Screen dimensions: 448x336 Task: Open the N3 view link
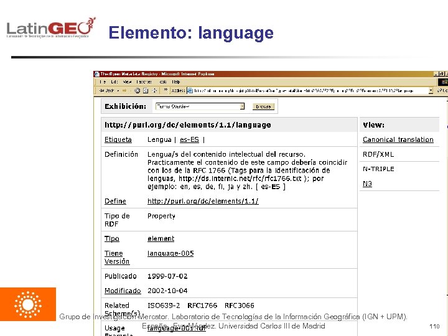pos(367,184)
